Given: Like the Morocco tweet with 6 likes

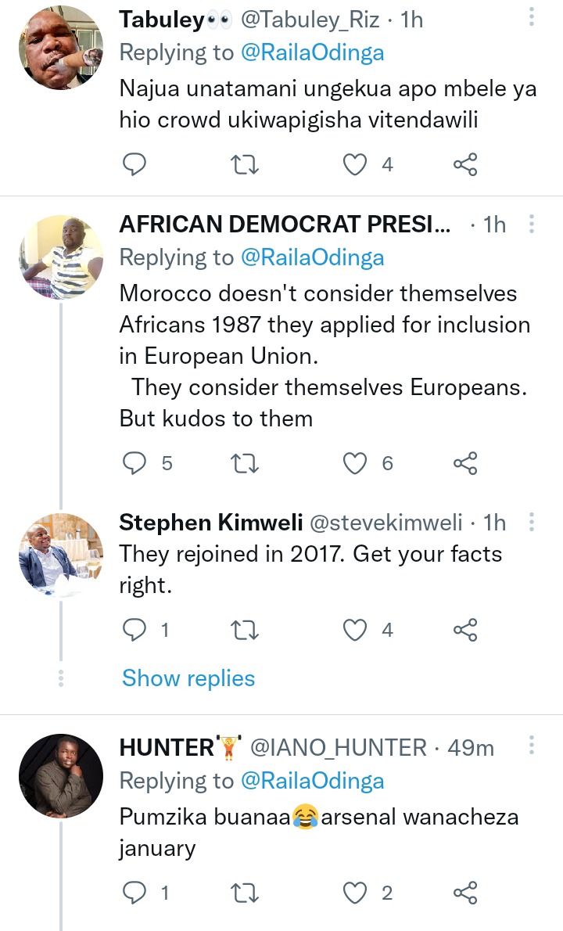Looking at the screenshot, I should 355,463.
